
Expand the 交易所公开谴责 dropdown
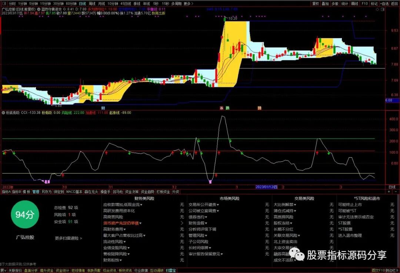(218, 205)
